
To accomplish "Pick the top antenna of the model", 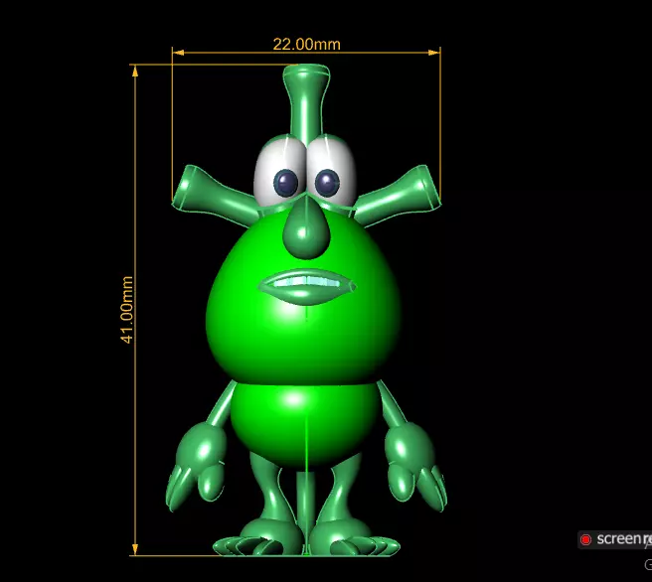I will tap(306, 102).
